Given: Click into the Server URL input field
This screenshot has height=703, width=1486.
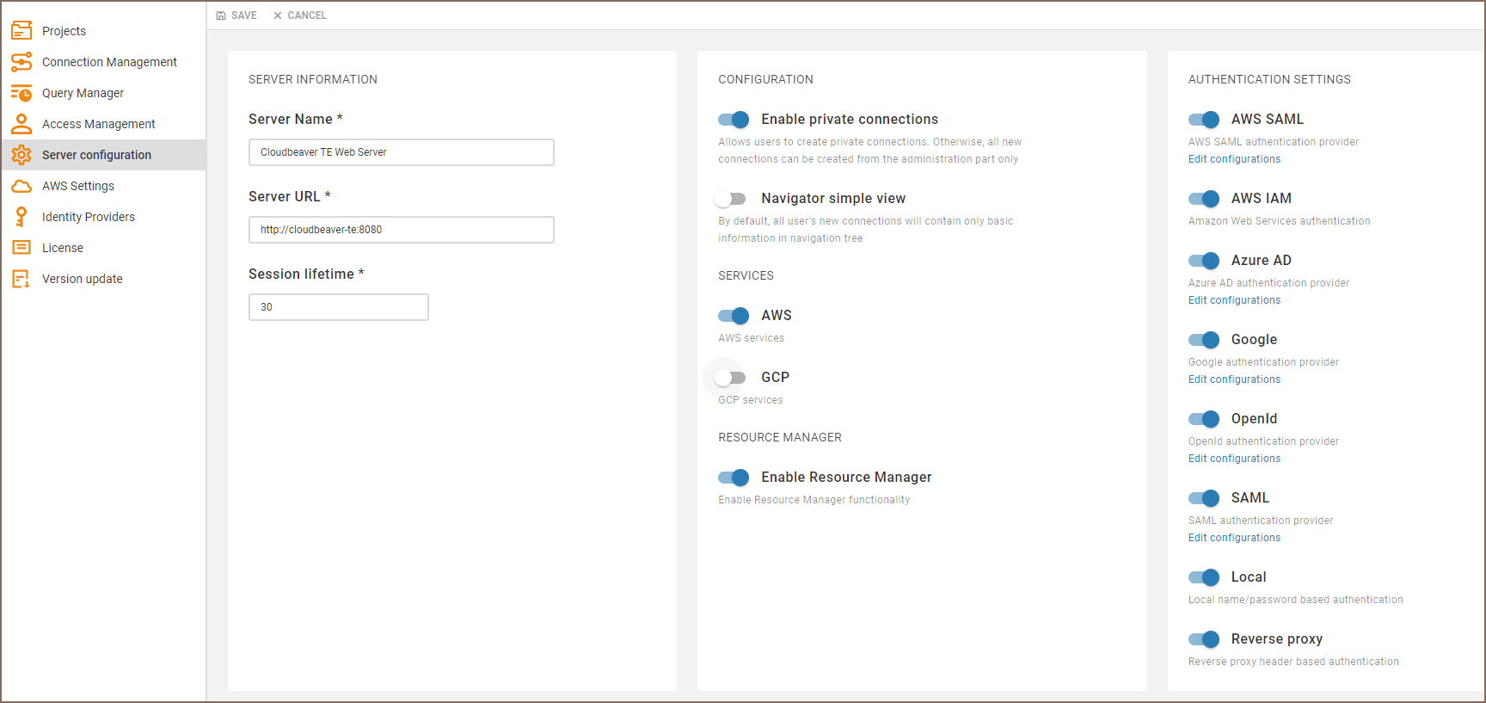Looking at the screenshot, I should 401,230.
